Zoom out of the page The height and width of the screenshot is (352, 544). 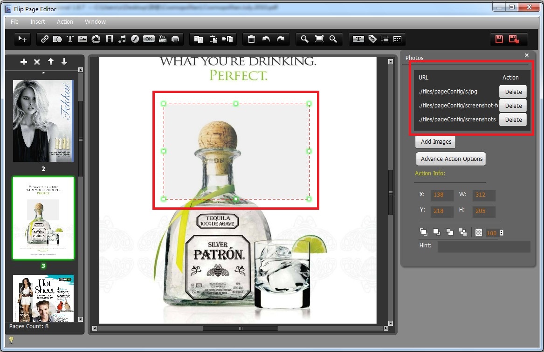pos(304,39)
